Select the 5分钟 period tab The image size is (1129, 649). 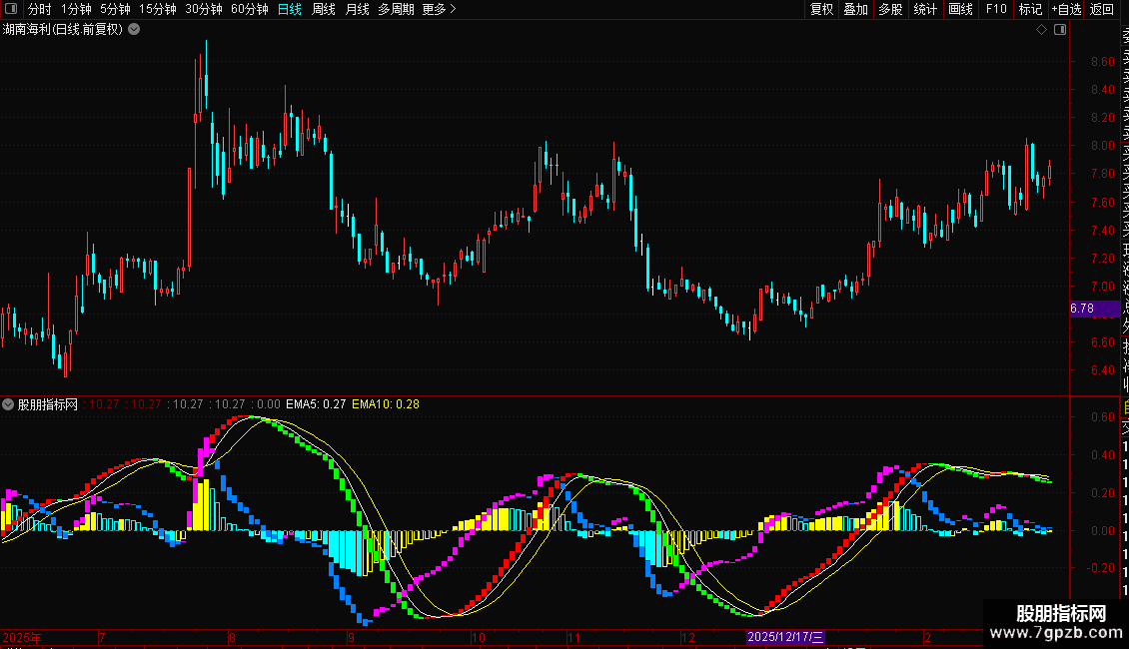pos(115,9)
